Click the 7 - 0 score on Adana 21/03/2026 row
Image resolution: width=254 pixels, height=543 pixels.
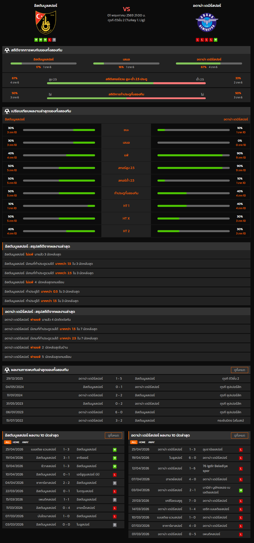pos(193,501)
